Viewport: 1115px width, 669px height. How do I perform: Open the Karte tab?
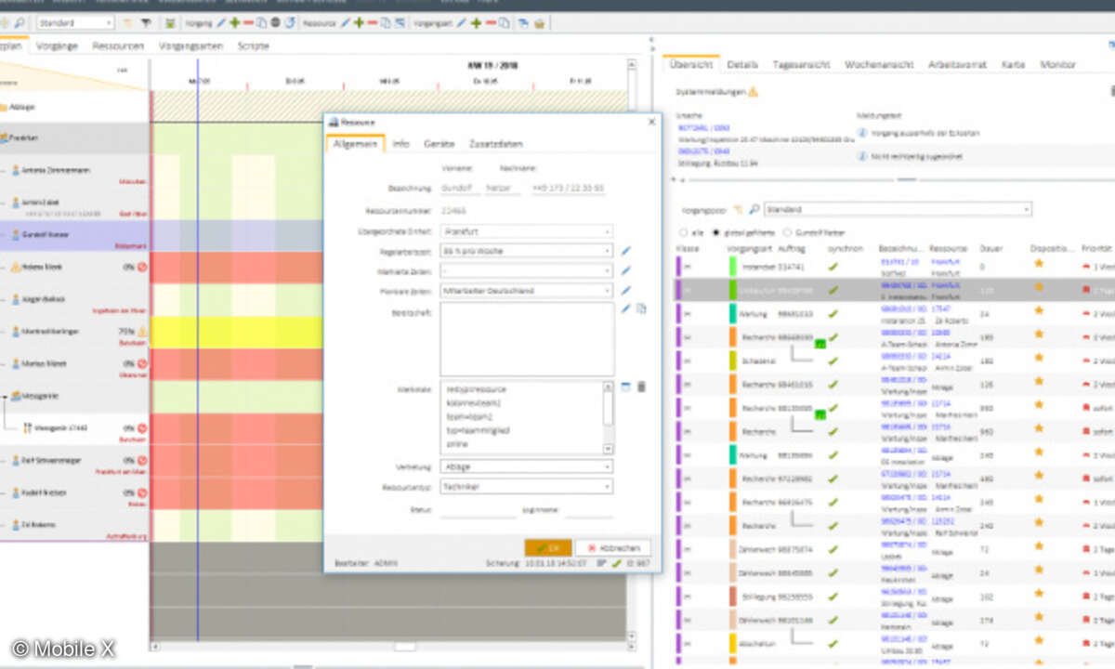pos(1014,65)
